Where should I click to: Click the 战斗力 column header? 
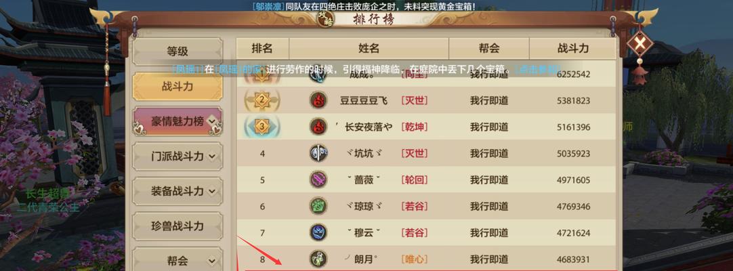click(x=573, y=48)
